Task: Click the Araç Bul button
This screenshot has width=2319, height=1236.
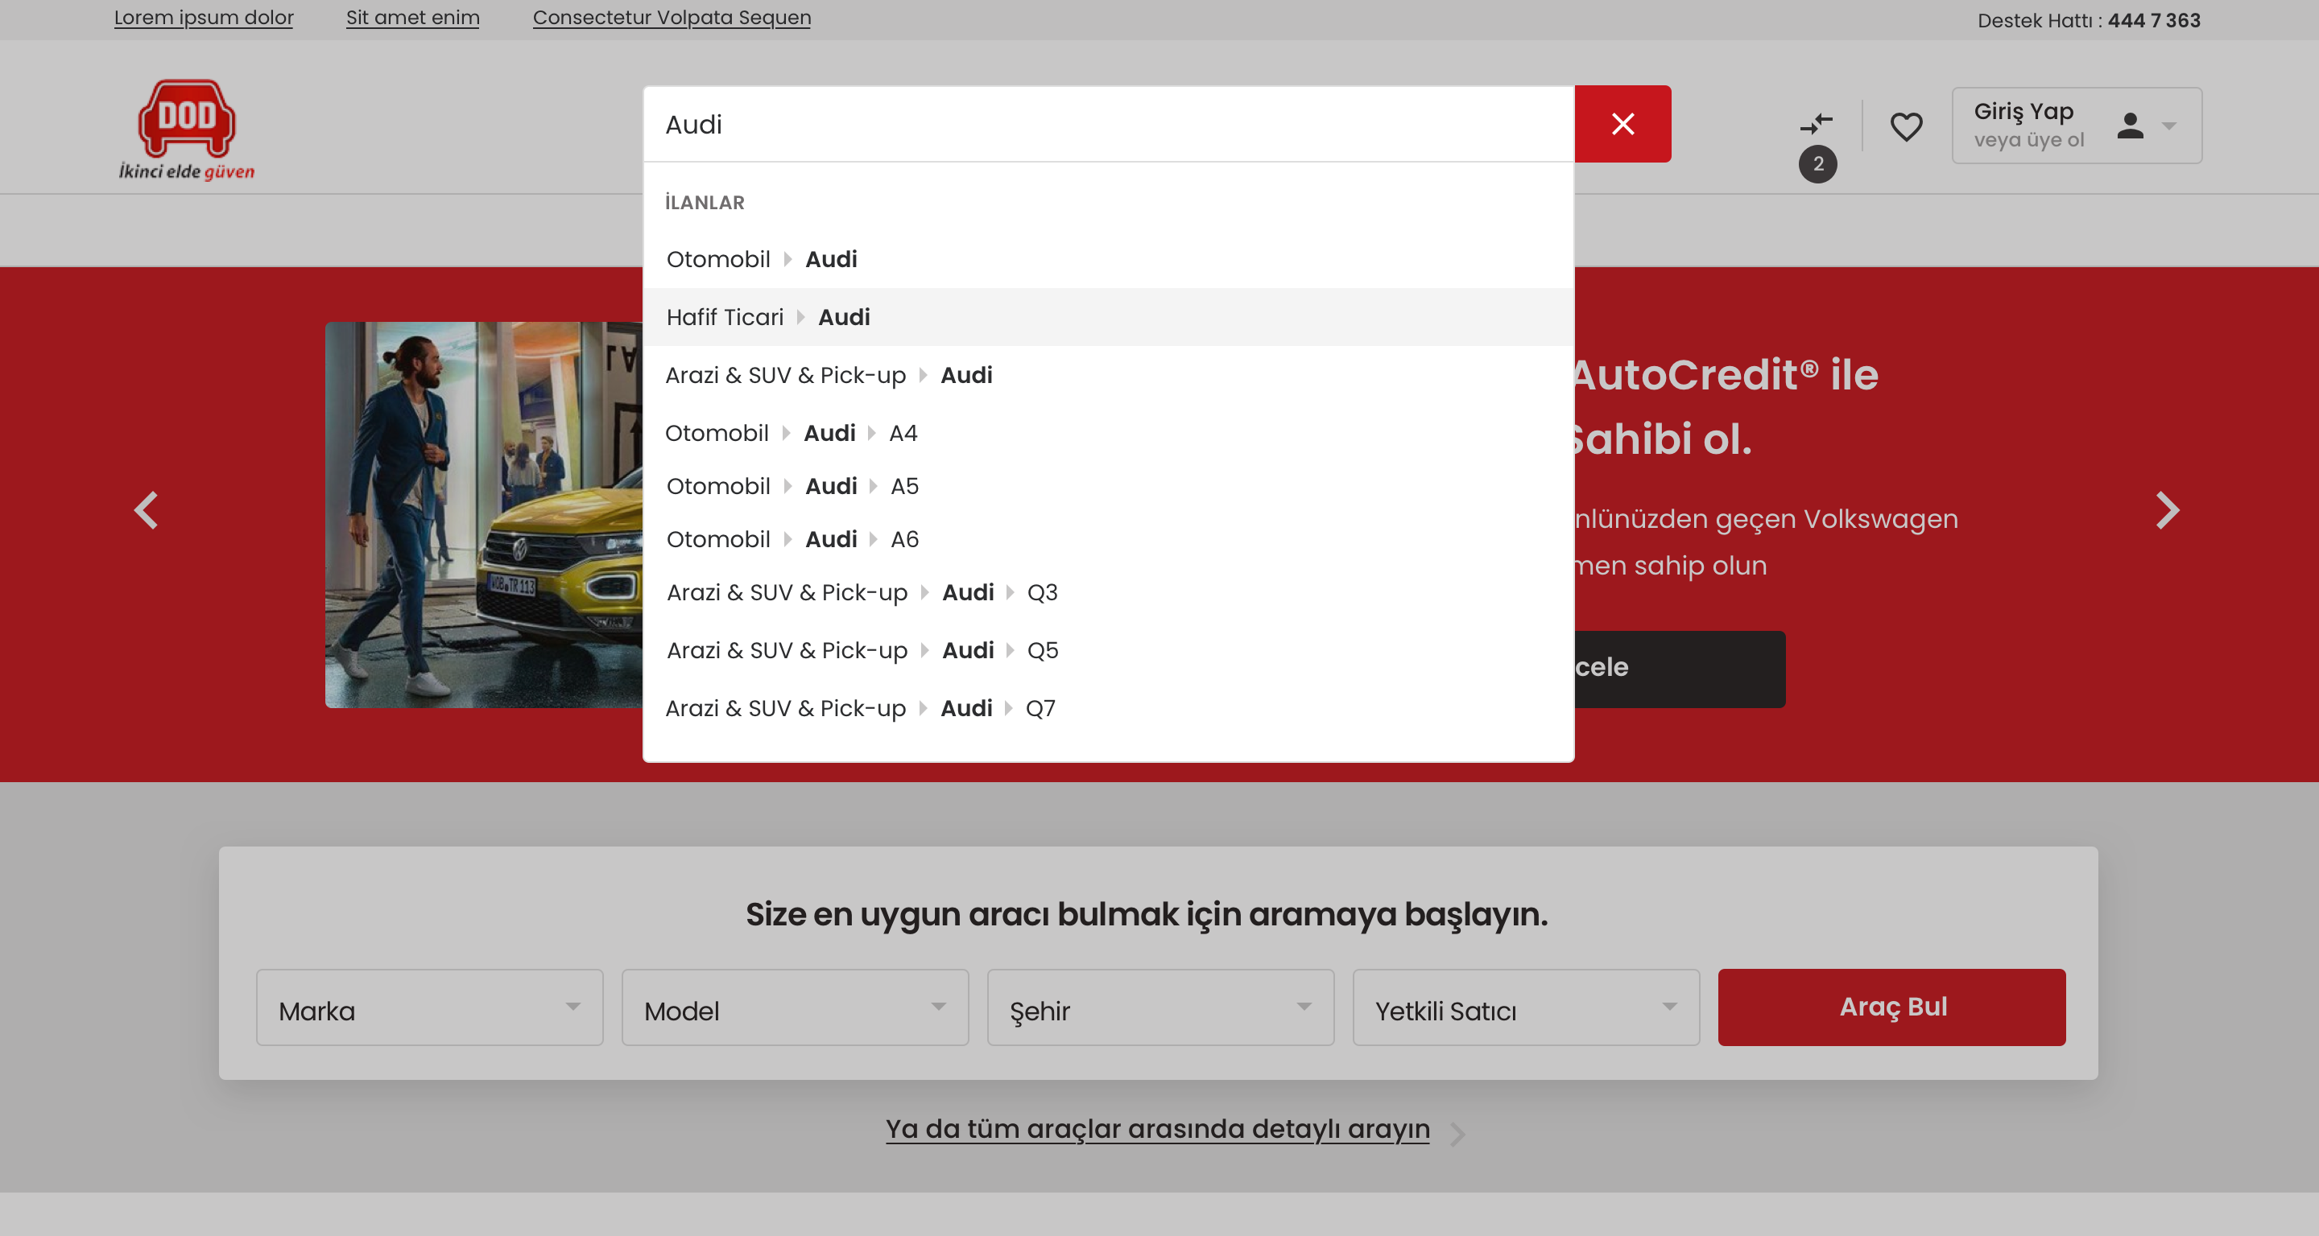Action: pos(1891,1007)
